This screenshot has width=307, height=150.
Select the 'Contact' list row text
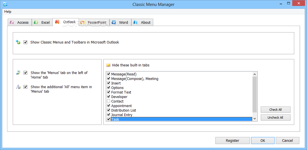pos(117,101)
